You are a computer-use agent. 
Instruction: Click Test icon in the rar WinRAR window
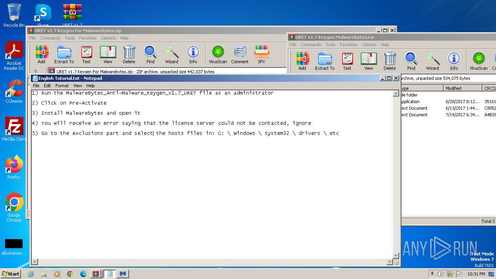tap(347, 61)
